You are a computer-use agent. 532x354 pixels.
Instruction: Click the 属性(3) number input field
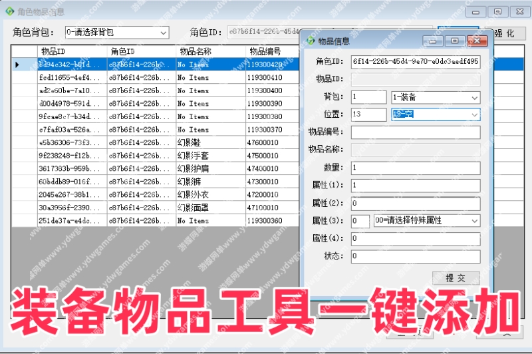pyautogui.click(x=360, y=221)
